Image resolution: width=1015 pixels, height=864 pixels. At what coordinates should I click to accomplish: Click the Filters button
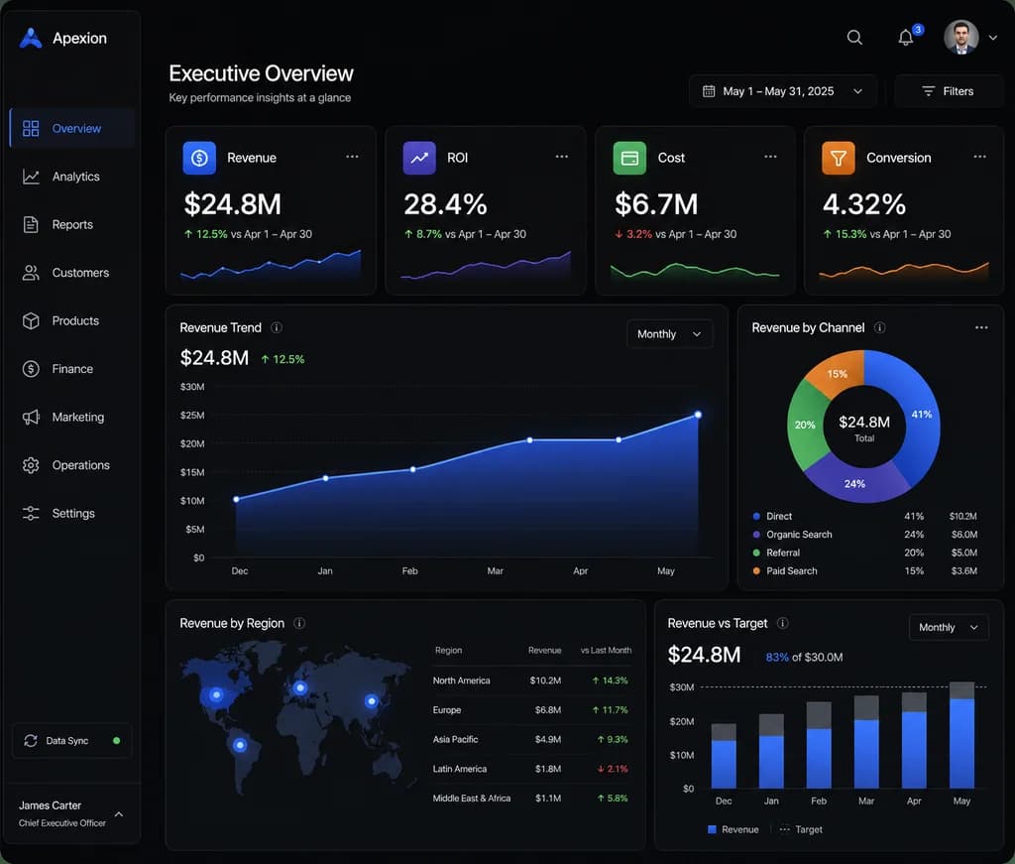click(949, 91)
